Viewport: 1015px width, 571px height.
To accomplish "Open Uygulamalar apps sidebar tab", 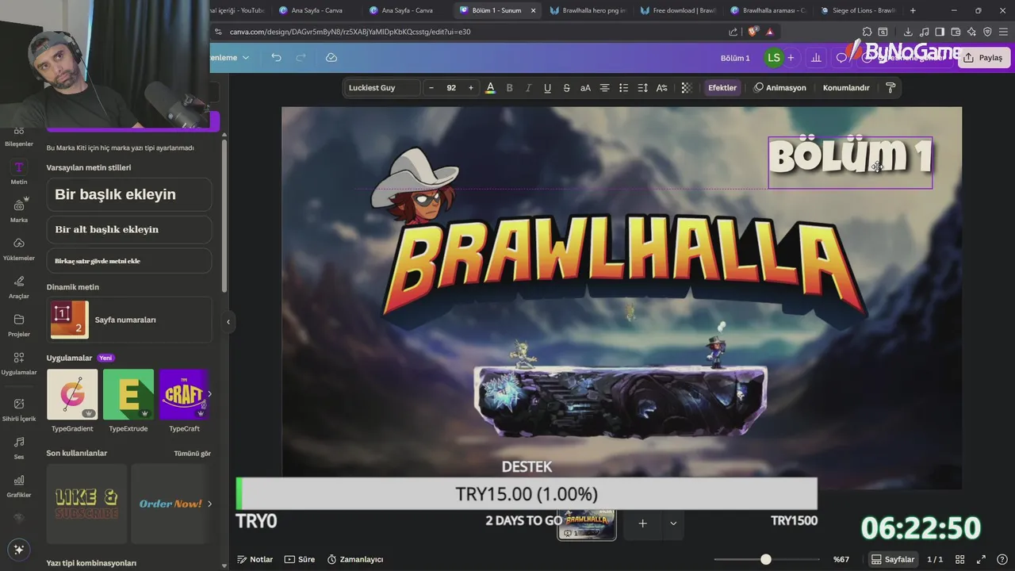I will click(19, 362).
